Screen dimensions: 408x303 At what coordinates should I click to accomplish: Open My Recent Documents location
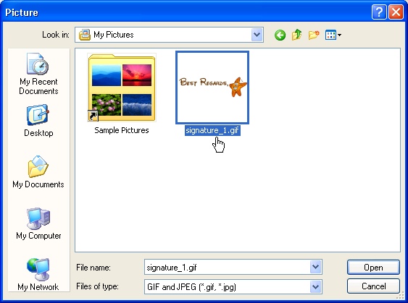pos(38,74)
